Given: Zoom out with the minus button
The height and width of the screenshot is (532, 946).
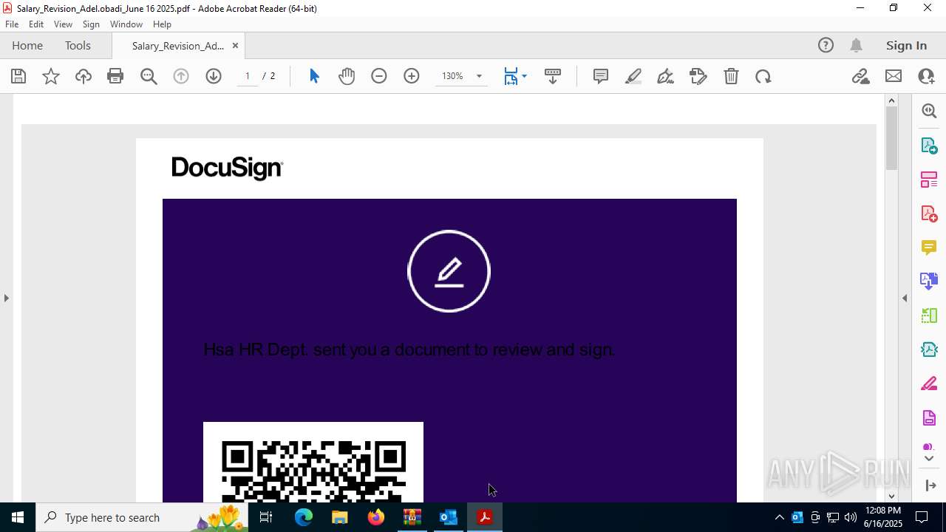Looking at the screenshot, I should click(x=379, y=76).
